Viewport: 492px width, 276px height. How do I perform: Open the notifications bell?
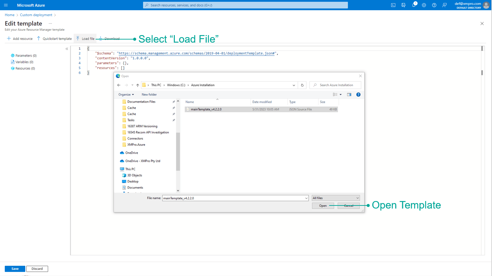click(x=414, y=5)
